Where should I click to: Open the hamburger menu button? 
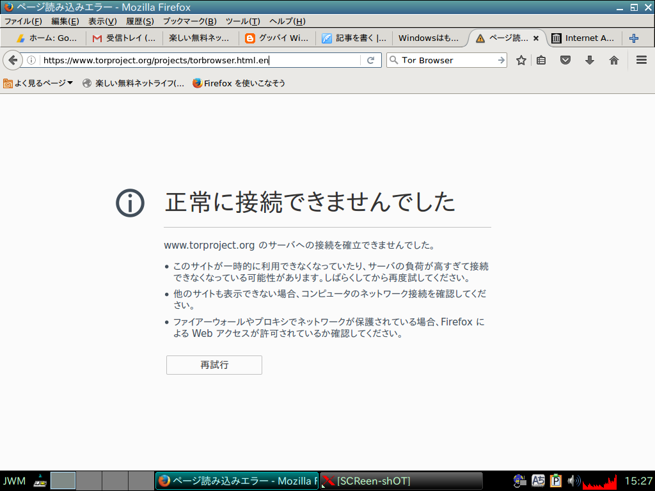tap(642, 61)
